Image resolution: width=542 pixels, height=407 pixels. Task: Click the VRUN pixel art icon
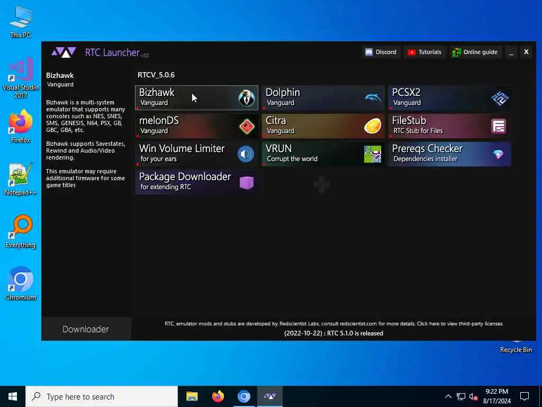(373, 154)
